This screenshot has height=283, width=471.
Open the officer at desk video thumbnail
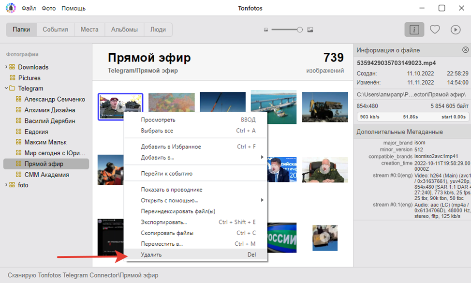click(x=325, y=170)
